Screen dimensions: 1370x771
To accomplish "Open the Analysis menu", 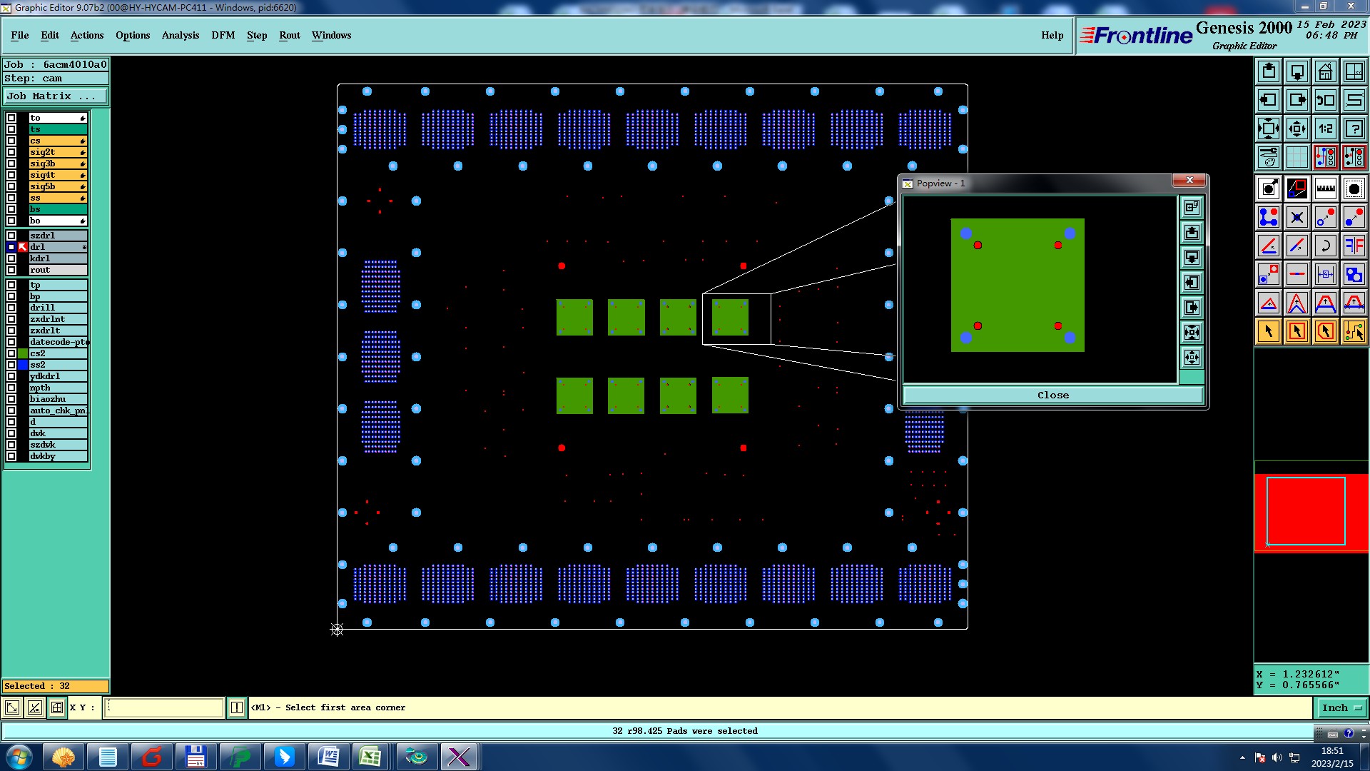I will pyautogui.click(x=180, y=35).
